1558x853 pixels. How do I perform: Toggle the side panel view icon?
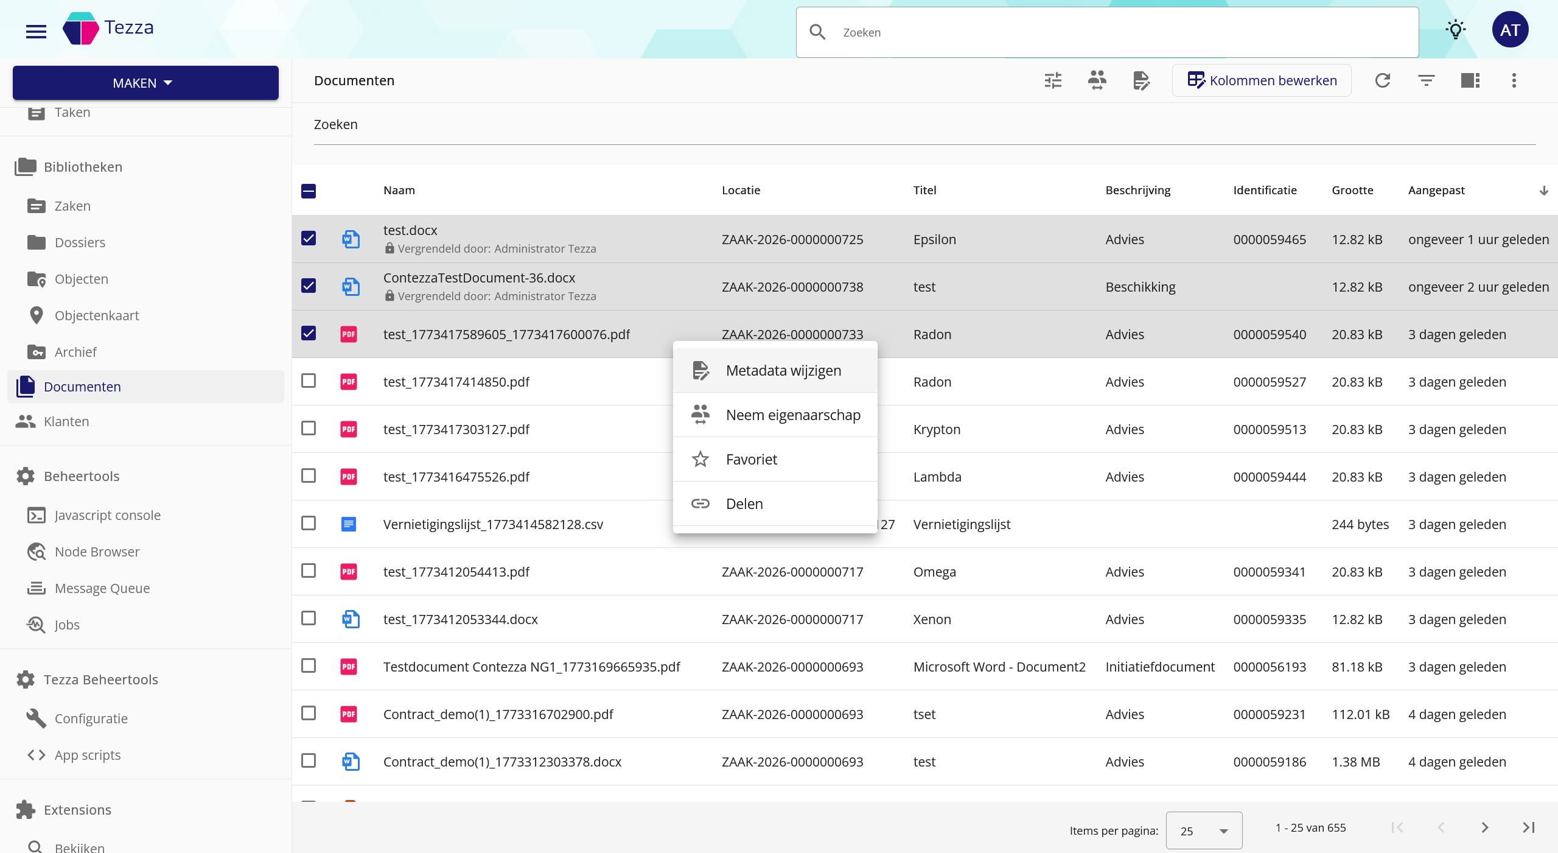(x=1470, y=80)
